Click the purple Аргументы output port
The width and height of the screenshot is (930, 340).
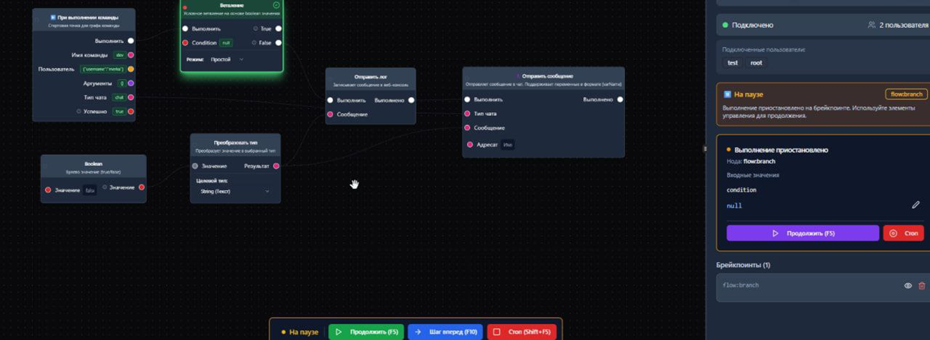pyautogui.click(x=131, y=83)
